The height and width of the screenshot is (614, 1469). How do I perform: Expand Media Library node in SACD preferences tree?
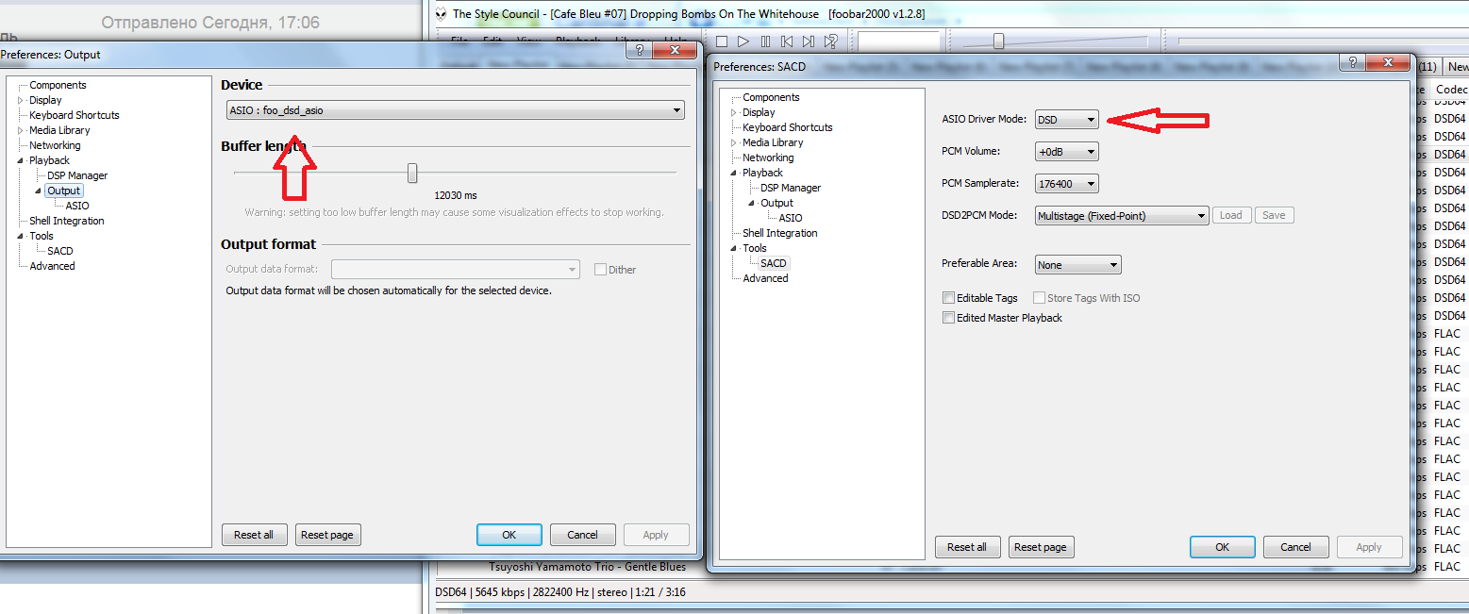tap(733, 142)
